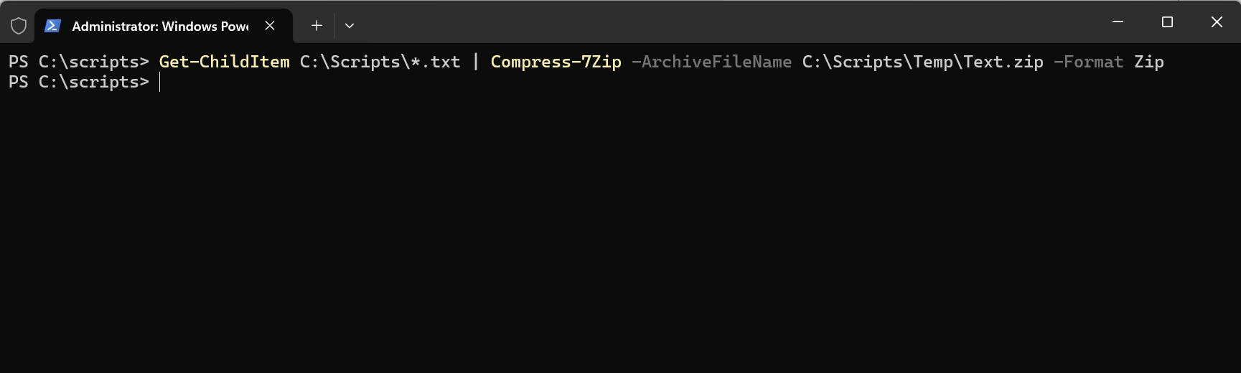Click the C:\Scripts\Temp\Text.zip path
This screenshot has height=373, width=1241.
coord(922,62)
